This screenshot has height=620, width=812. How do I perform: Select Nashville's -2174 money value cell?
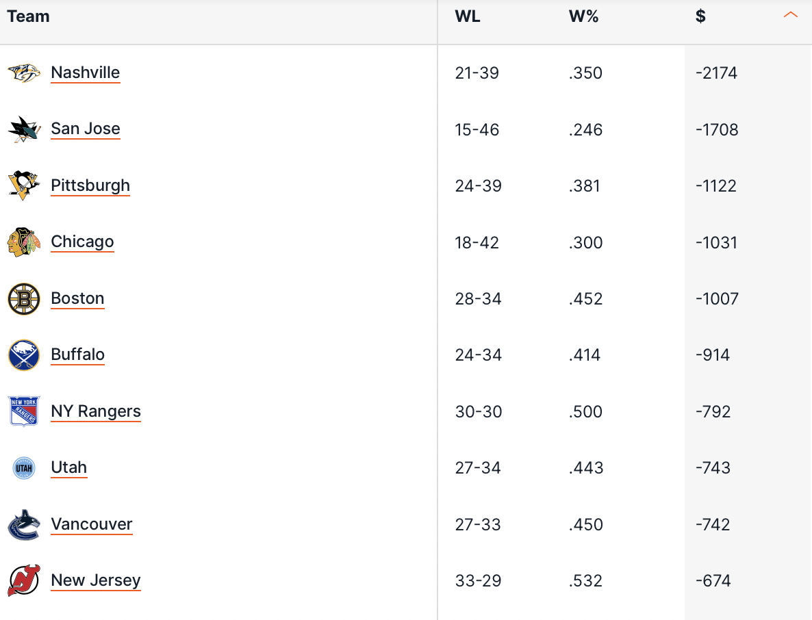(716, 73)
